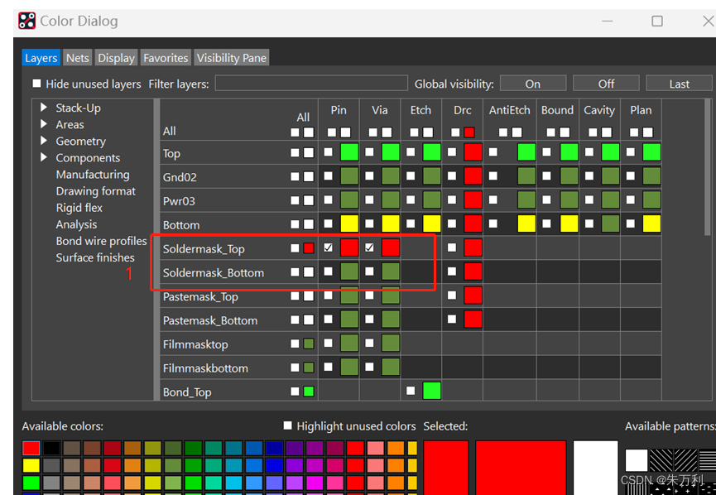Toggle Pastemask_Top Drc visibility checkbox
Image resolution: width=716 pixels, height=495 pixels.
click(x=452, y=295)
